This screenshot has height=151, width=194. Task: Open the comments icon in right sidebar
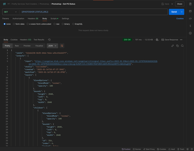click(190, 11)
